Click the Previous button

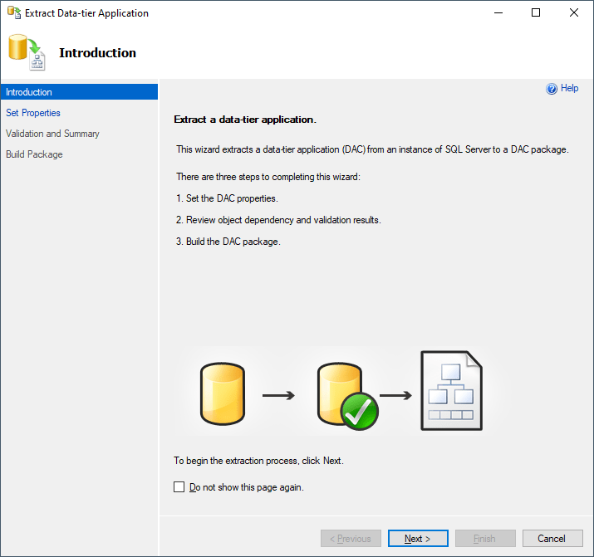[351, 539]
